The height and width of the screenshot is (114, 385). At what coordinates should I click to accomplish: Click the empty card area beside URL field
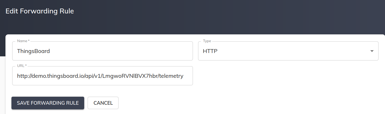pyautogui.click(x=288, y=76)
